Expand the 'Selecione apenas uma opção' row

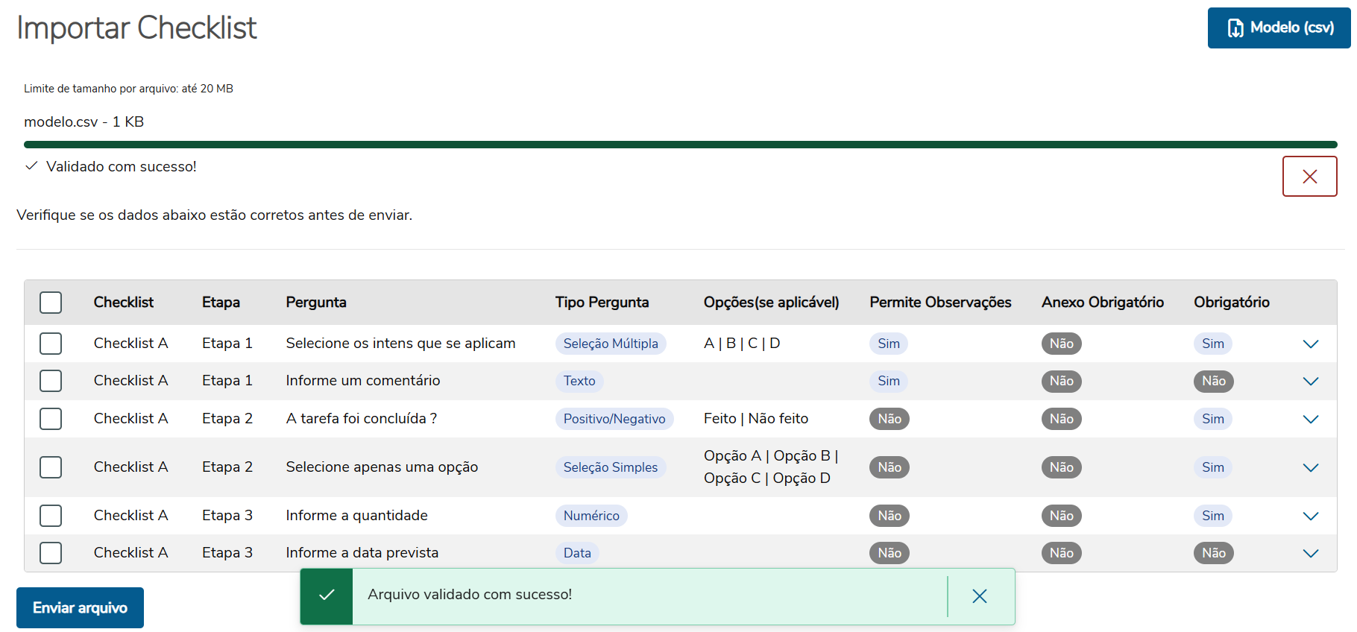1310,467
